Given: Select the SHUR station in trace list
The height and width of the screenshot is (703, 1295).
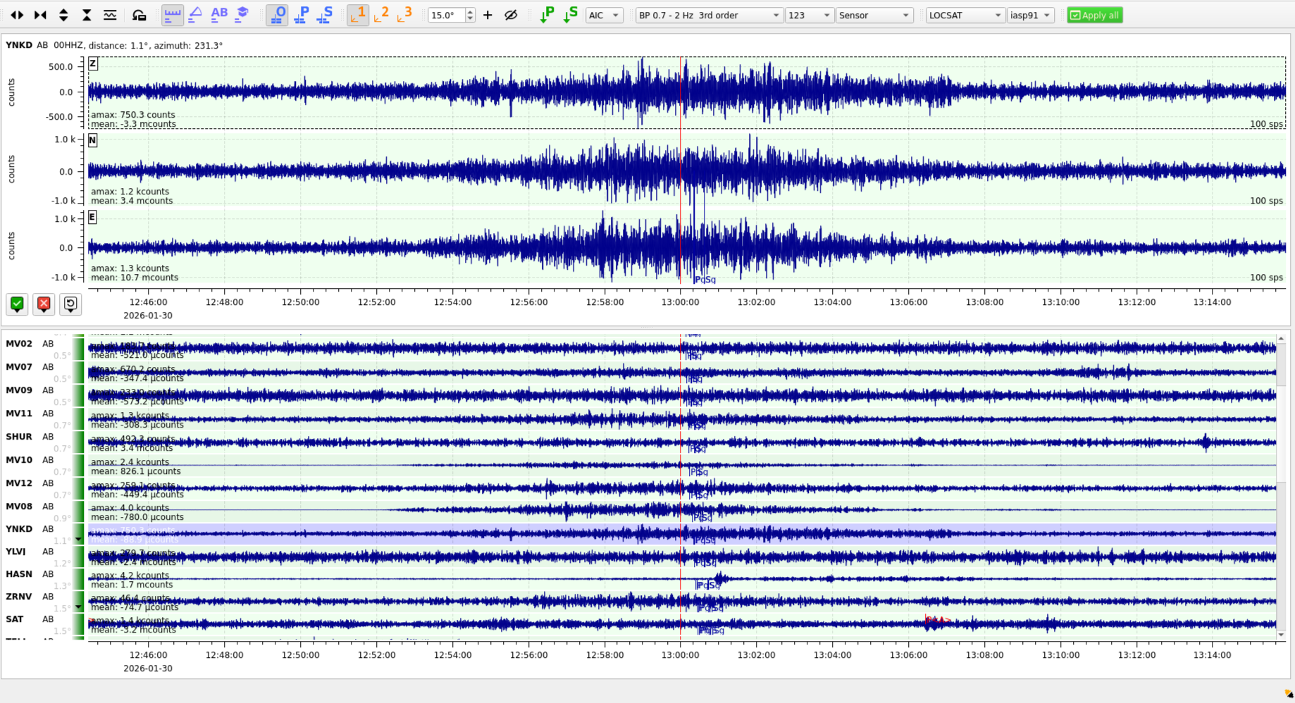Looking at the screenshot, I should [19, 437].
